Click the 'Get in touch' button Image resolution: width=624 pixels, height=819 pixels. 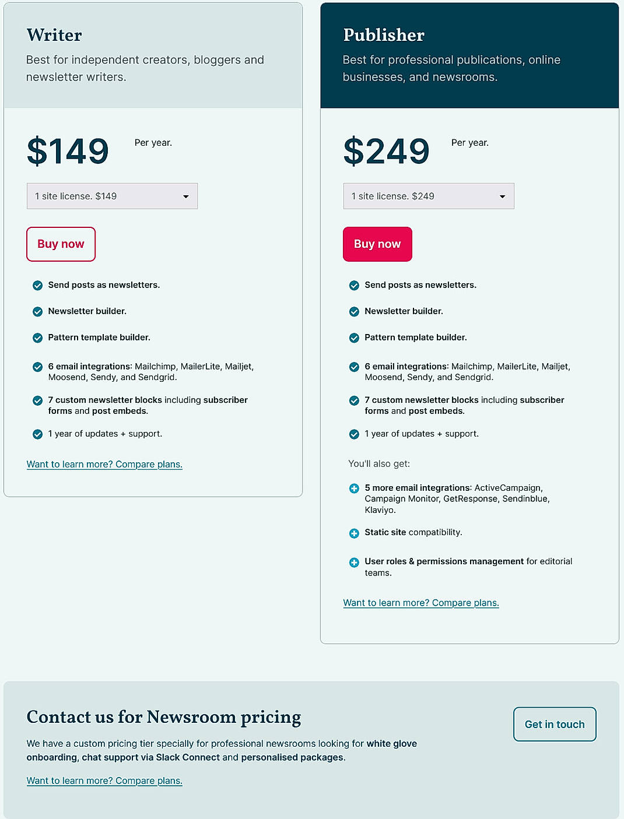(x=554, y=724)
